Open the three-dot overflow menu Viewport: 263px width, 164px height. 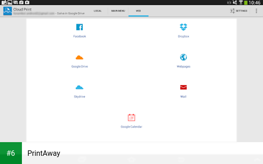[x=256, y=11]
